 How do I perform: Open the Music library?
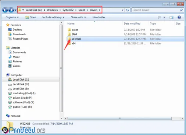(16, 57)
